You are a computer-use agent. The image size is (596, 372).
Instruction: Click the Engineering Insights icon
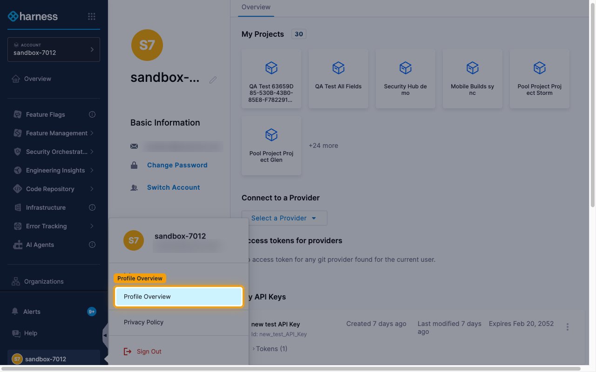tap(18, 170)
